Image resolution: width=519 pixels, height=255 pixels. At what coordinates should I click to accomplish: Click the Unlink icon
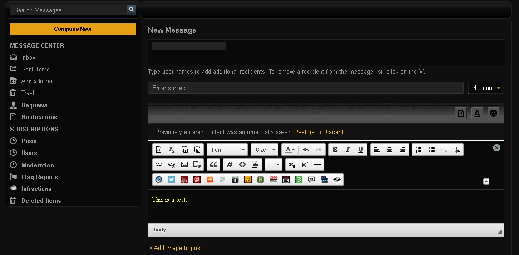coord(172,165)
